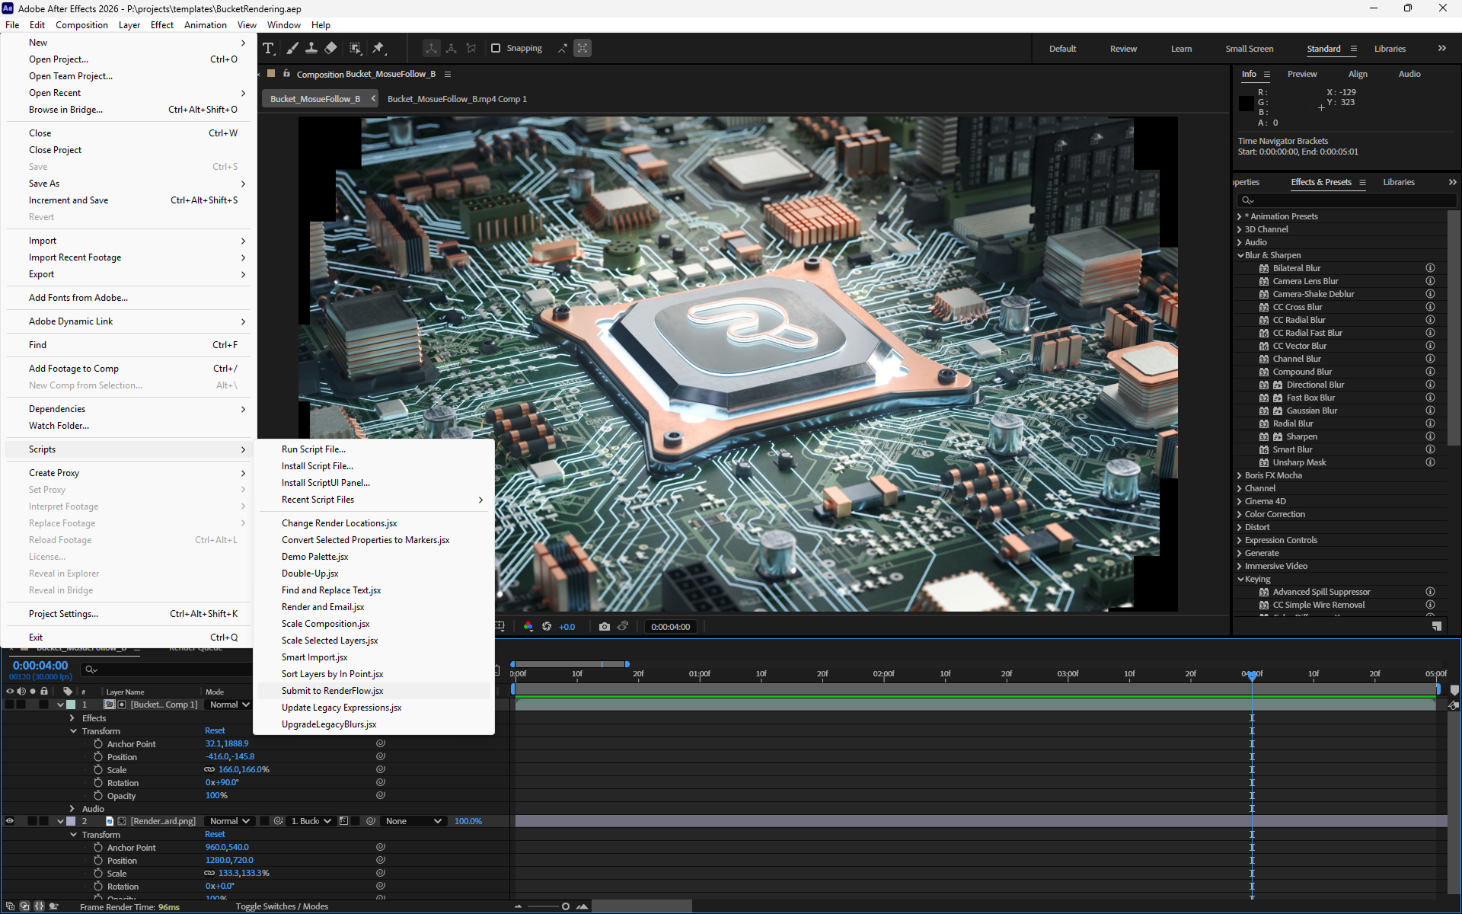1462x914 pixels.
Task: Click the Scale constrain-proportions link for layer 1
Action: click(x=209, y=769)
